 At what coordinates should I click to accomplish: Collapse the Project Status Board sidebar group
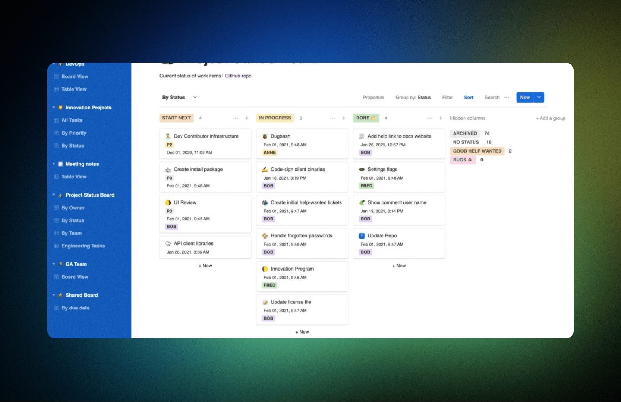pos(54,195)
